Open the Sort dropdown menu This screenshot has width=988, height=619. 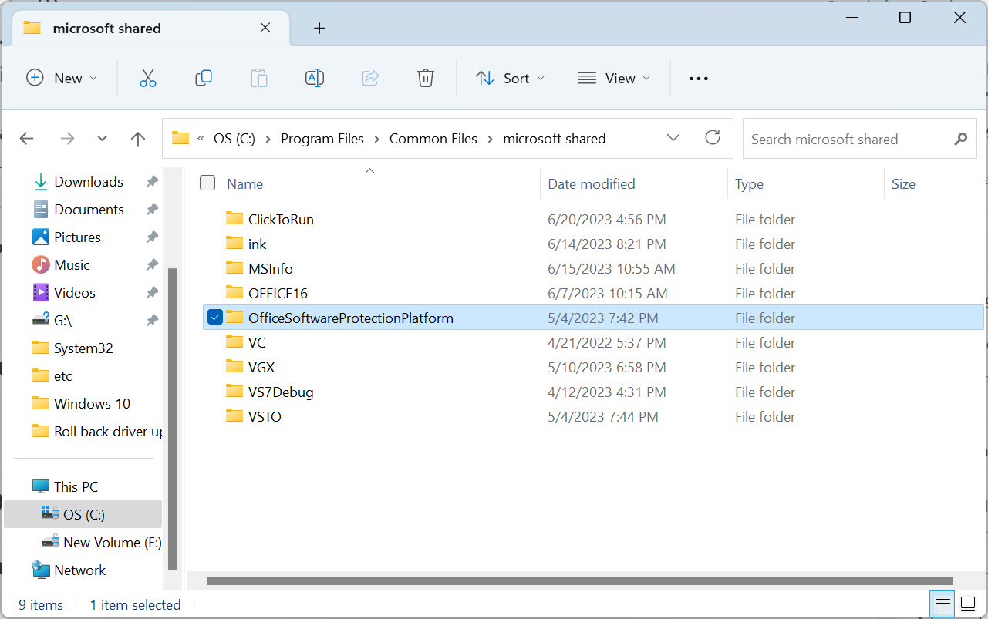coord(510,78)
